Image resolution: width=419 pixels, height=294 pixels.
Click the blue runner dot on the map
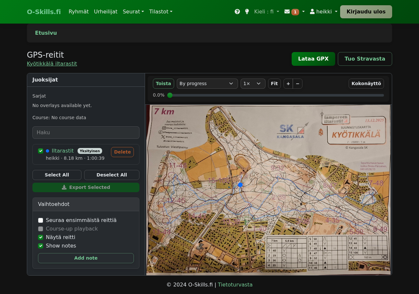[x=241, y=185]
